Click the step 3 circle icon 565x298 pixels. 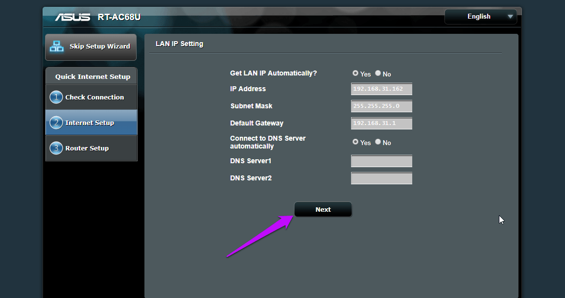(56, 148)
